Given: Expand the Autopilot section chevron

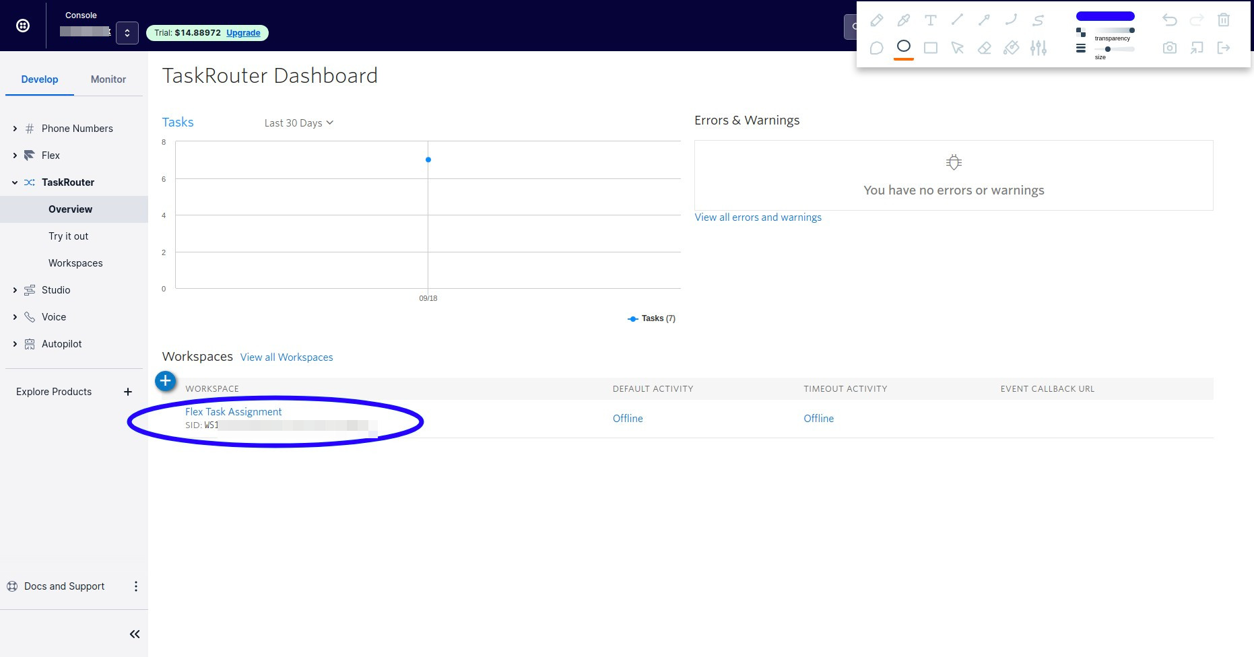Looking at the screenshot, I should [x=15, y=344].
